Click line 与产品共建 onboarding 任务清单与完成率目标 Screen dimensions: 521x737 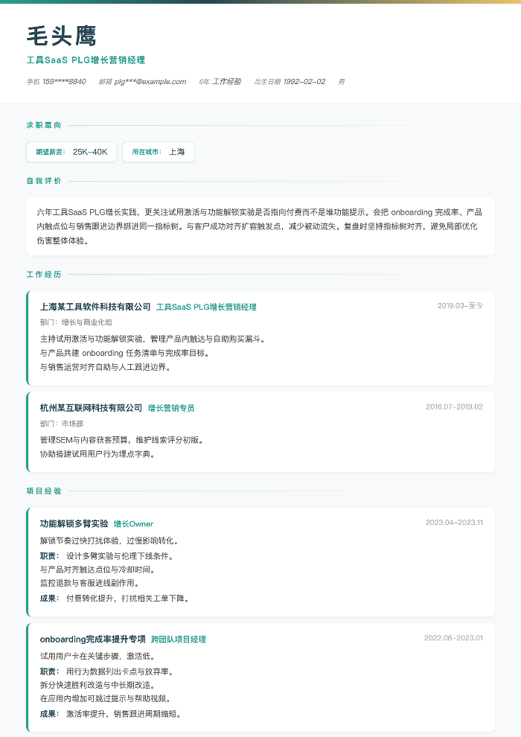pos(124,353)
